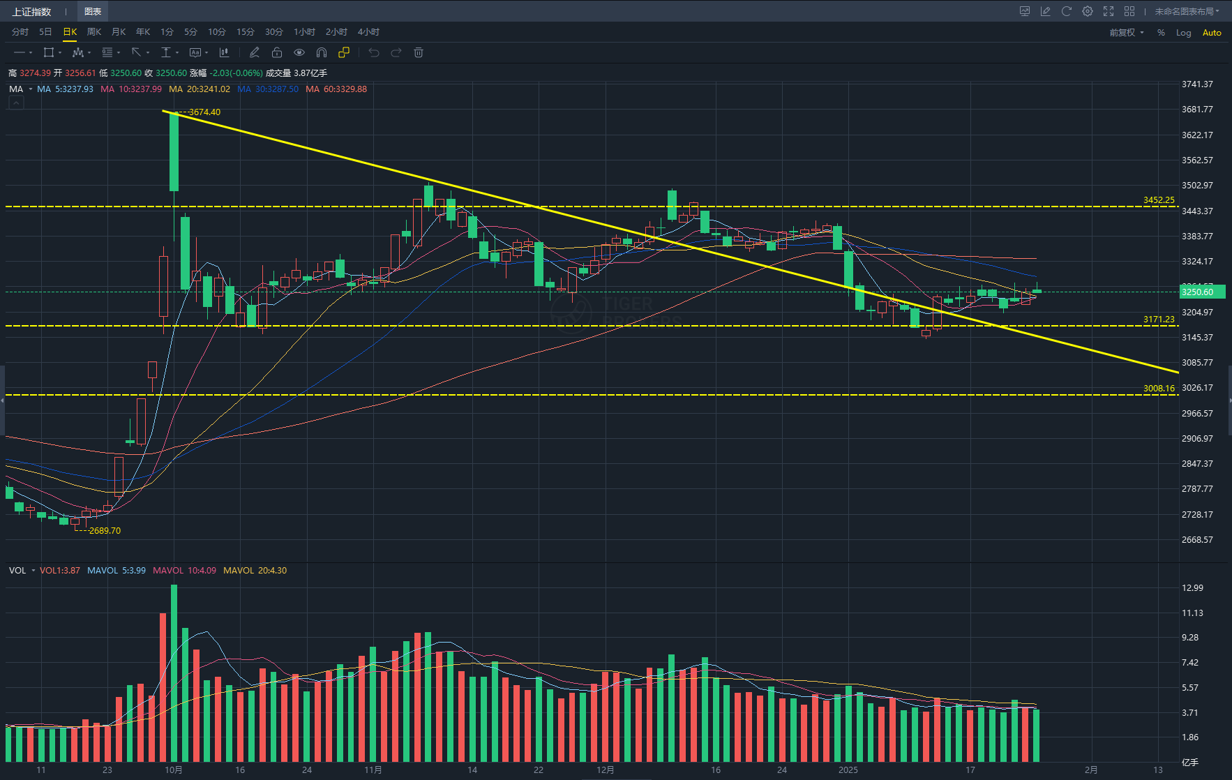Image resolution: width=1232 pixels, height=780 pixels.
Task: Open the grid layout icon
Action: click(1129, 11)
